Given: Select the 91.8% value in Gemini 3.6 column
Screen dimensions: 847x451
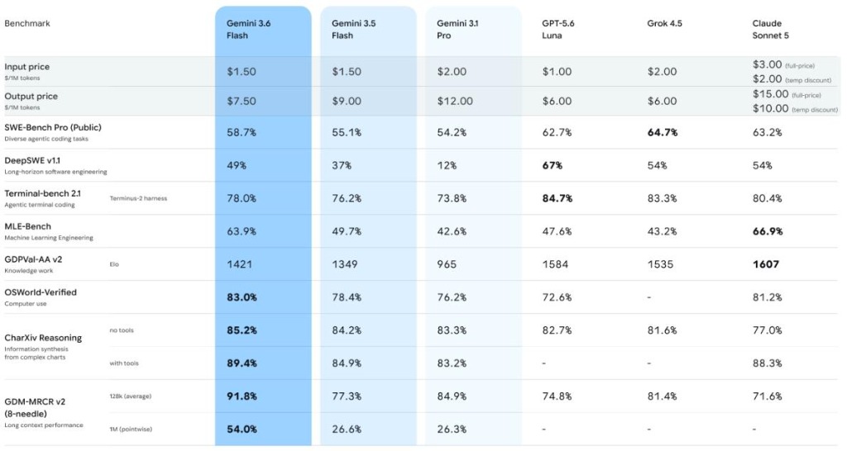Looking at the screenshot, I should pos(242,396).
